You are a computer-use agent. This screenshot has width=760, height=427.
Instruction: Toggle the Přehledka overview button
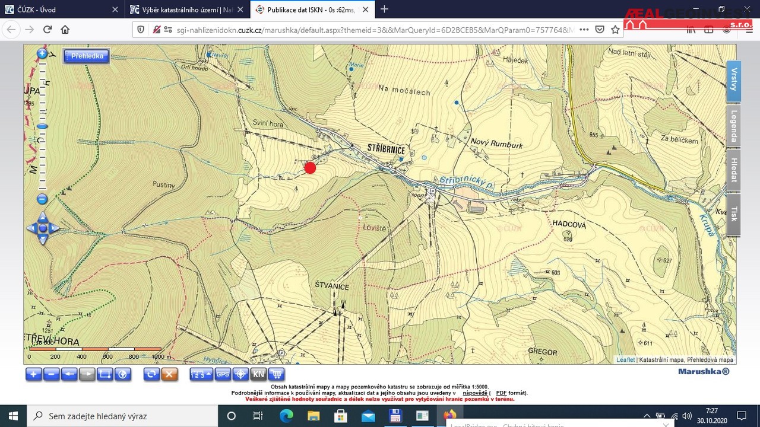click(87, 56)
